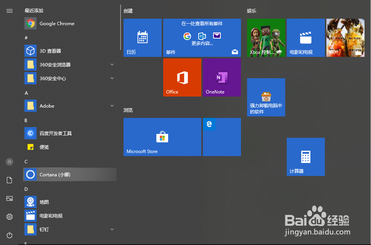Open the Microsoft Store tile
This screenshot has width=371, height=245.
[x=162, y=137]
